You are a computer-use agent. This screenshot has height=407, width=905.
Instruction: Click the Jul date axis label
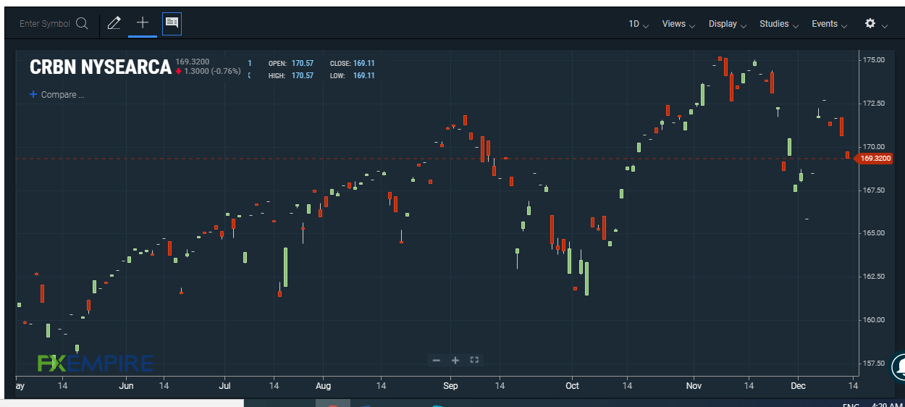click(x=224, y=386)
